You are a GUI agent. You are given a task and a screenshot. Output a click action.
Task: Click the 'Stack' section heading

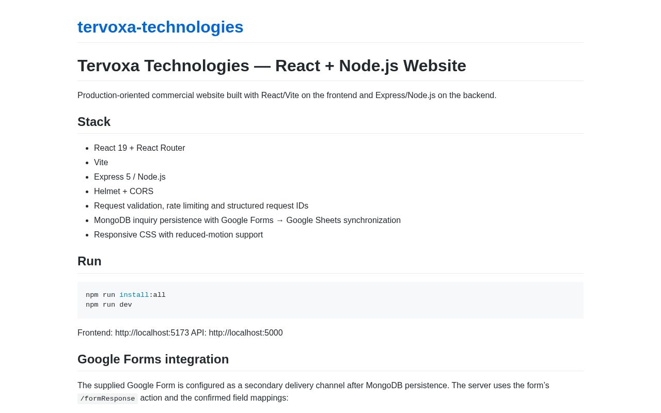tap(94, 122)
